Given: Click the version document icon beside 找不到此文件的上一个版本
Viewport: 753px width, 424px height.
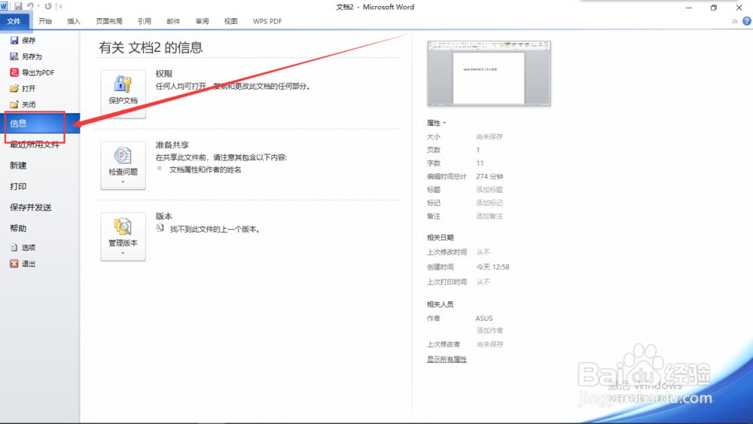Looking at the screenshot, I should pyautogui.click(x=160, y=228).
